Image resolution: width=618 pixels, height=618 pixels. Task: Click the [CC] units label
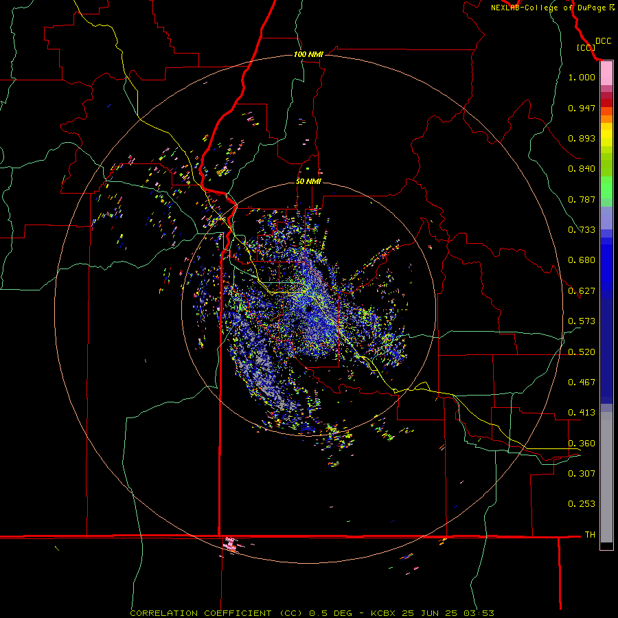pyautogui.click(x=586, y=47)
